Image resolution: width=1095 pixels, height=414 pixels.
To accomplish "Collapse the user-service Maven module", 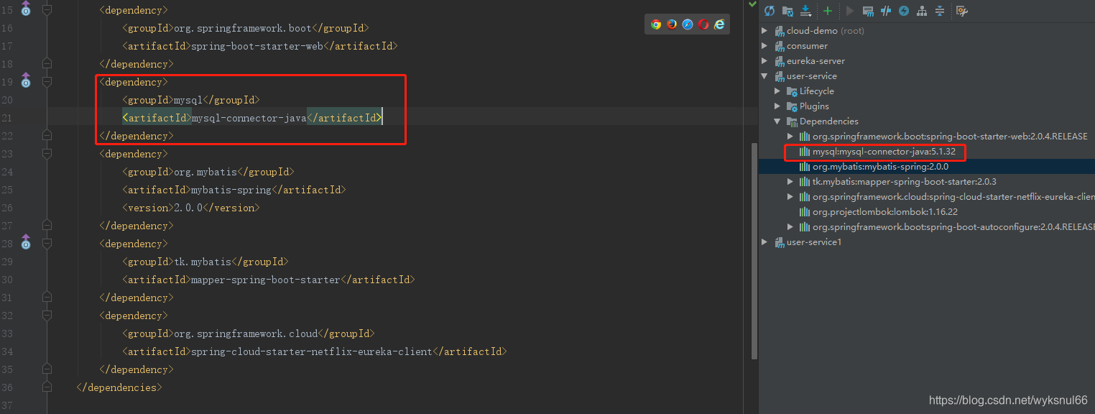I will 764,76.
